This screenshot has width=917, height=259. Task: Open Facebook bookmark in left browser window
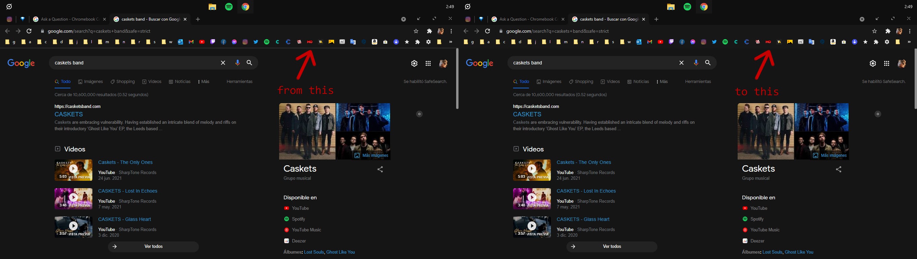coord(224,42)
